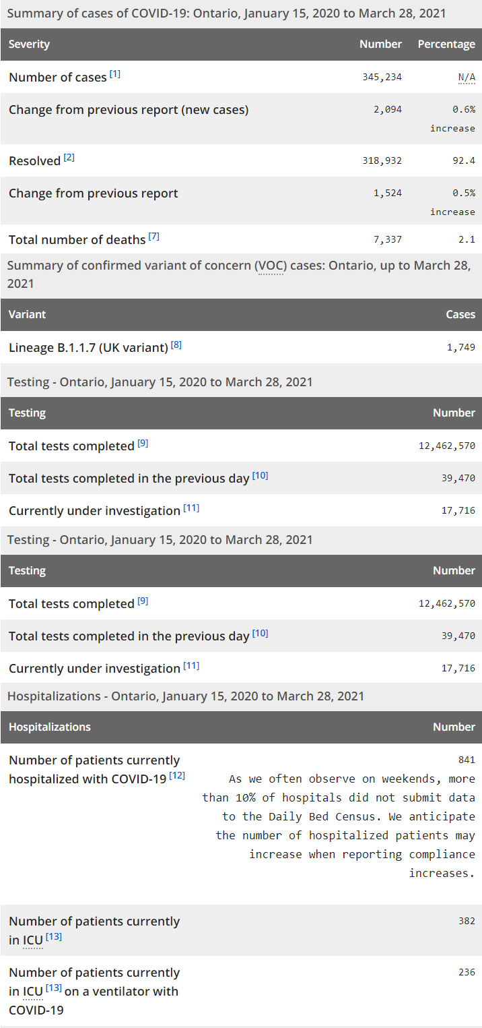482x1028 pixels.
Task: Click footnote 9 in the first Testing table
Action: pyautogui.click(x=143, y=444)
